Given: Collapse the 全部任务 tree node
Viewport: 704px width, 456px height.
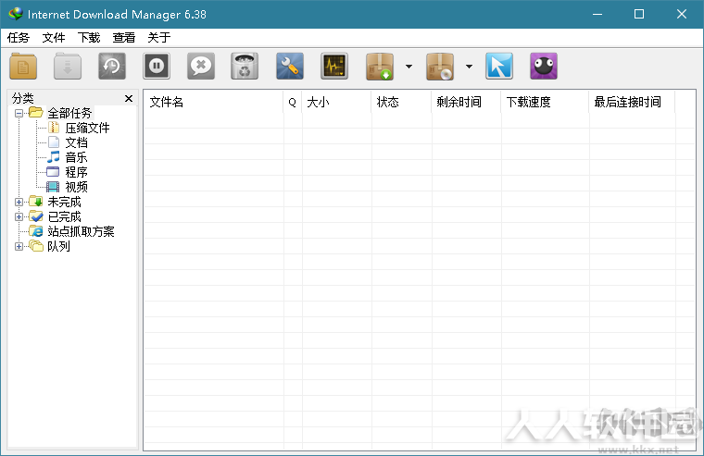Looking at the screenshot, I should [x=19, y=113].
